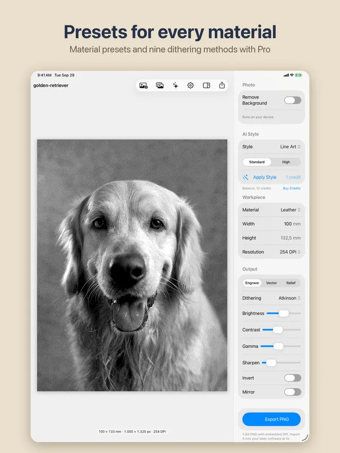Screen dimensions: 340x453
Task: Open the Resolution 254 DPI dropdown
Action: tap(290, 252)
